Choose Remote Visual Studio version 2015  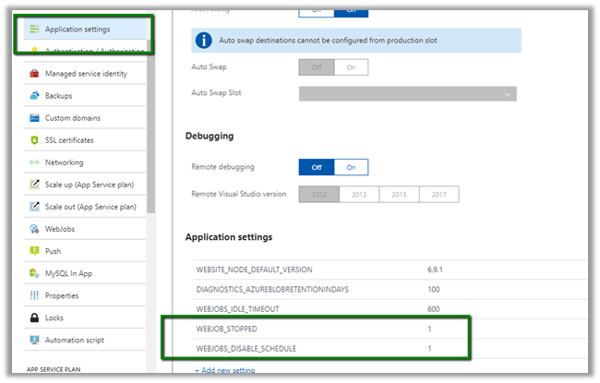[399, 195]
